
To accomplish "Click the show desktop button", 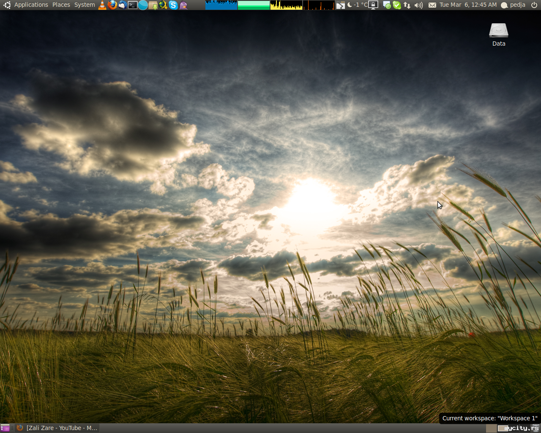I will tap(5, 428).
